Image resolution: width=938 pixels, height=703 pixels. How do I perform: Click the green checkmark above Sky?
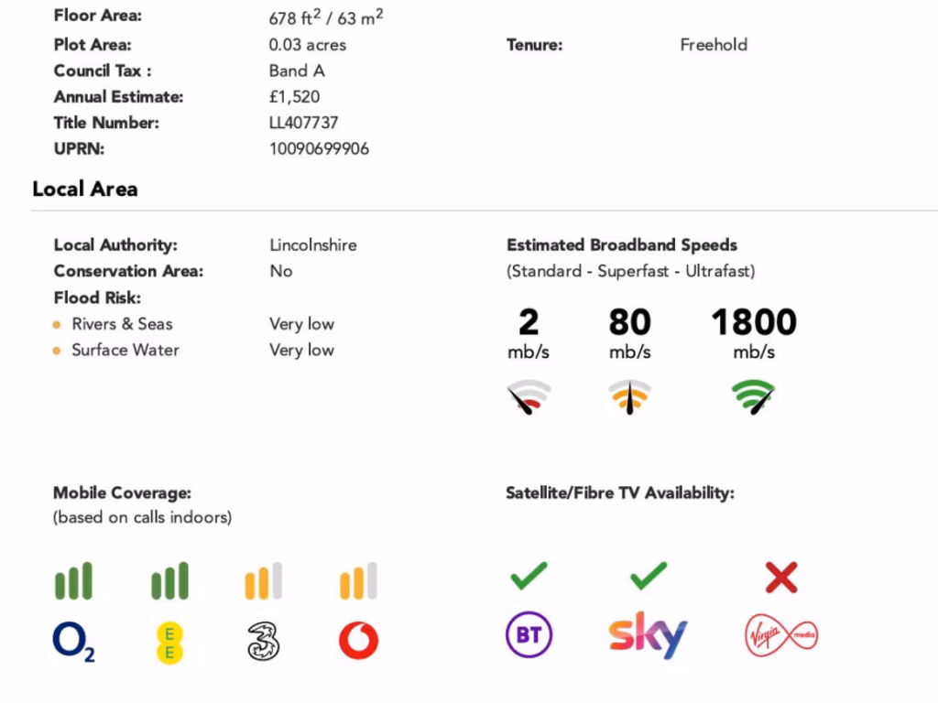point(649,576)
